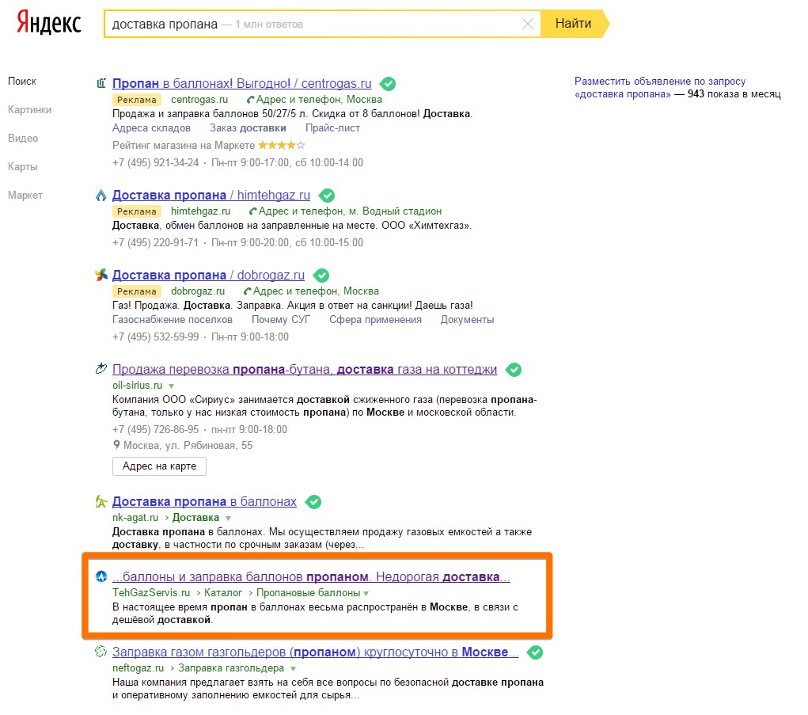808x715 pixels.
Task: Open Газоснабжение поселков sitelink
Action: [x=172, y=320]
